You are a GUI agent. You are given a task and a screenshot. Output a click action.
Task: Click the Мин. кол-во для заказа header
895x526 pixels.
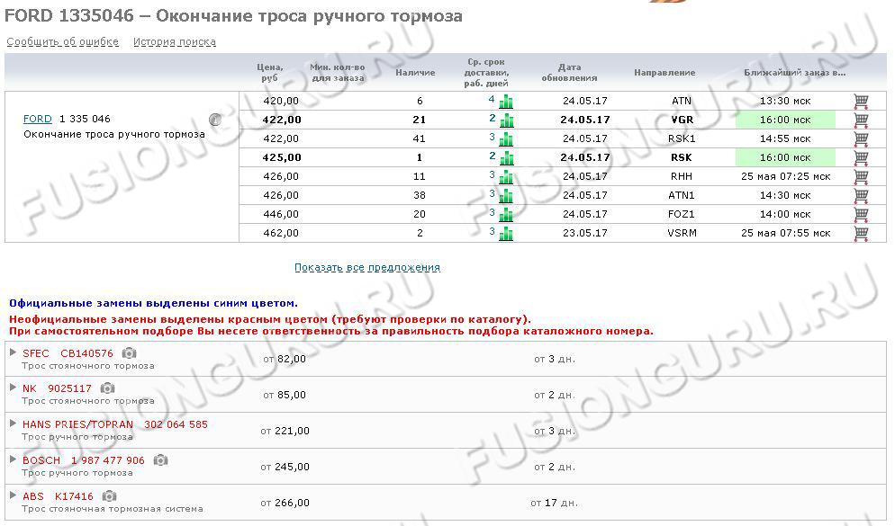(338, 72)
